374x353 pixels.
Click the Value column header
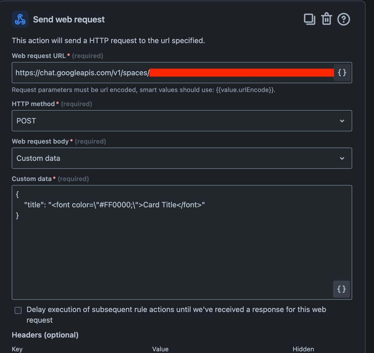pos(160,349)
